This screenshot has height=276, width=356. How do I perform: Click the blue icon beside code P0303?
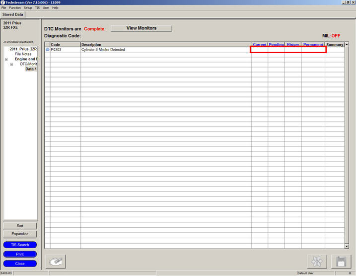click(48, 50)
